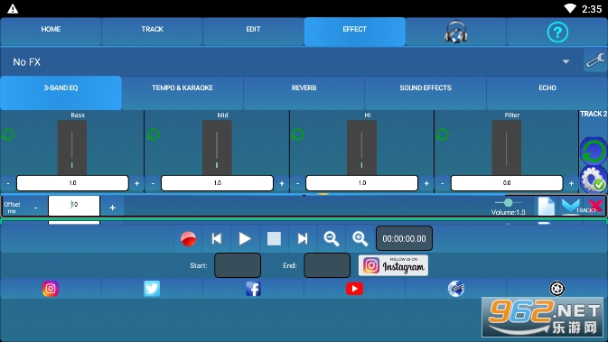Viewport: 608px width, 342px height.
Task: Increase Filter with plus button
Action: (571, 183)
